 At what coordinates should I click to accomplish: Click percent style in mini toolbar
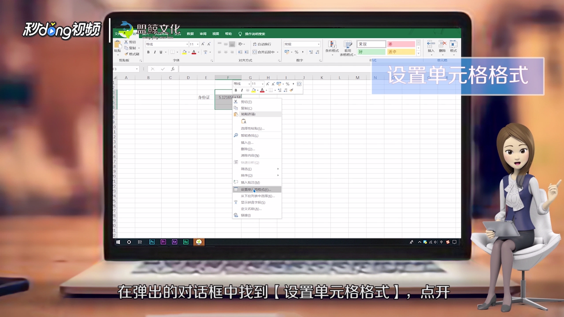coord(287,84)
